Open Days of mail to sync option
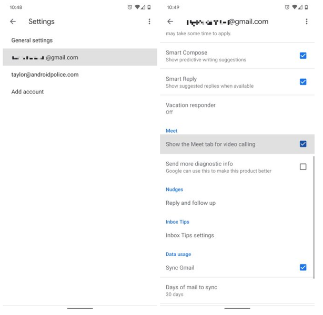 [237, 290]
